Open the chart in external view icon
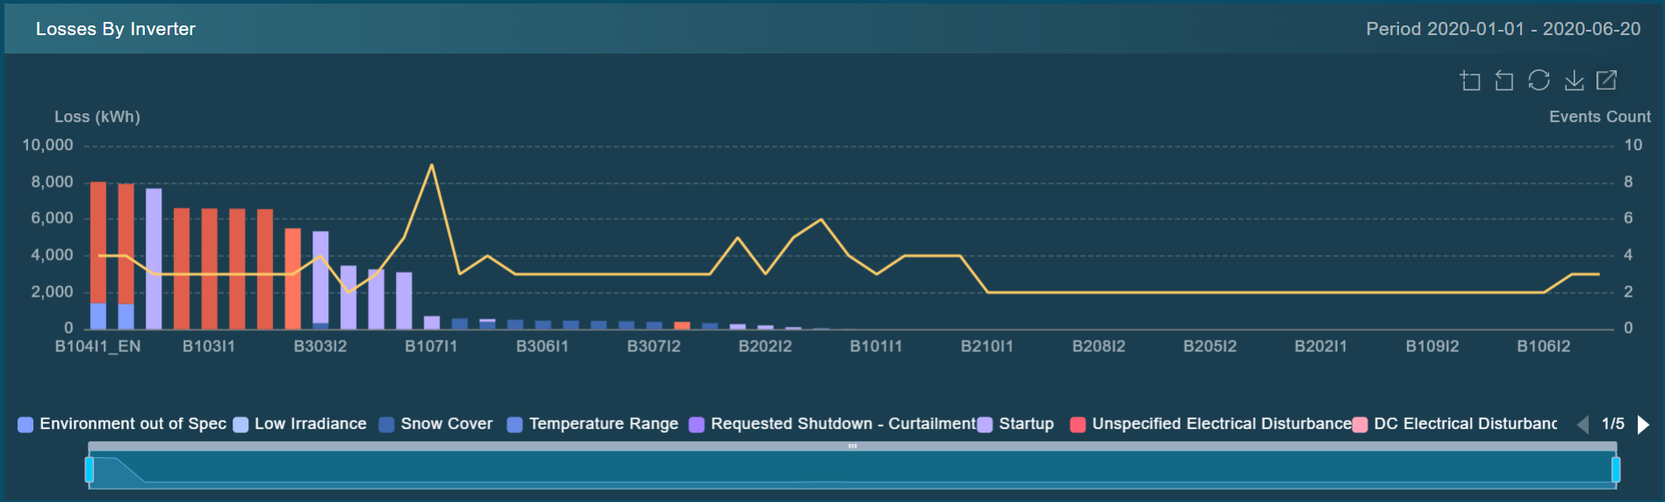The image size is (1665, 502). point(1607,81)
